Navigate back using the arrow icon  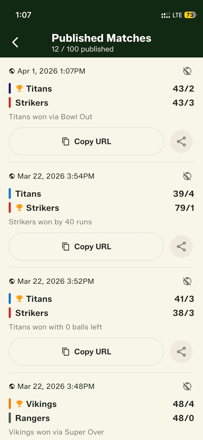tap(15, 42)
